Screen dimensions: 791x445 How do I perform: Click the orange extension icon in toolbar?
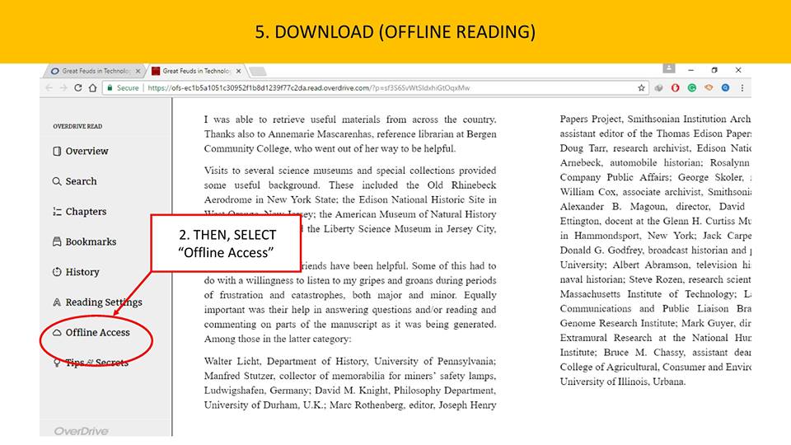tap(709, 88)
